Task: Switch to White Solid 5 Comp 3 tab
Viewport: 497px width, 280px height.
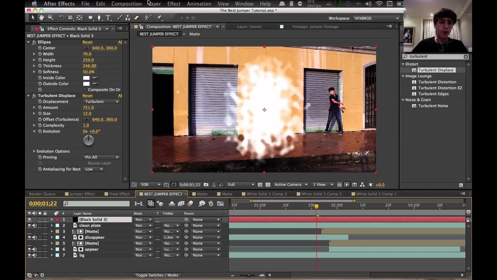Action: point(267,194)
